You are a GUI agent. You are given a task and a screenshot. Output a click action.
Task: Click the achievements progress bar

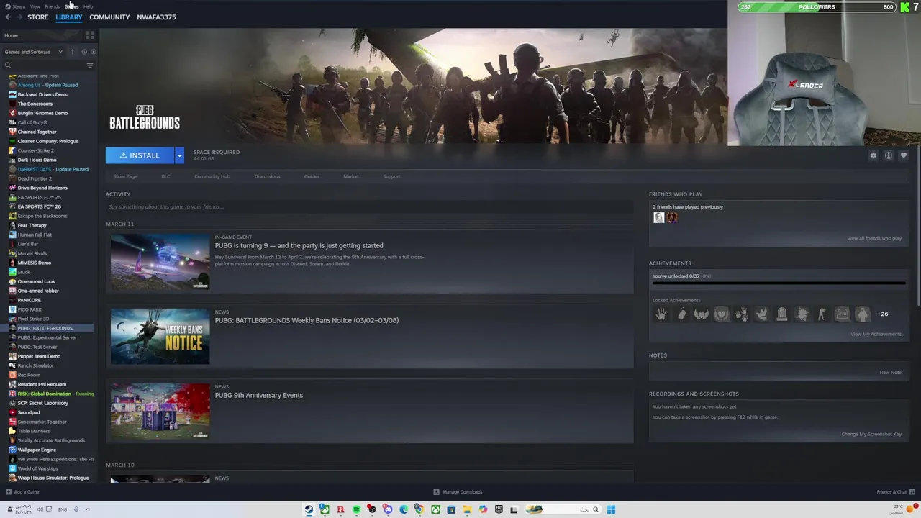[x=779, y=283]
